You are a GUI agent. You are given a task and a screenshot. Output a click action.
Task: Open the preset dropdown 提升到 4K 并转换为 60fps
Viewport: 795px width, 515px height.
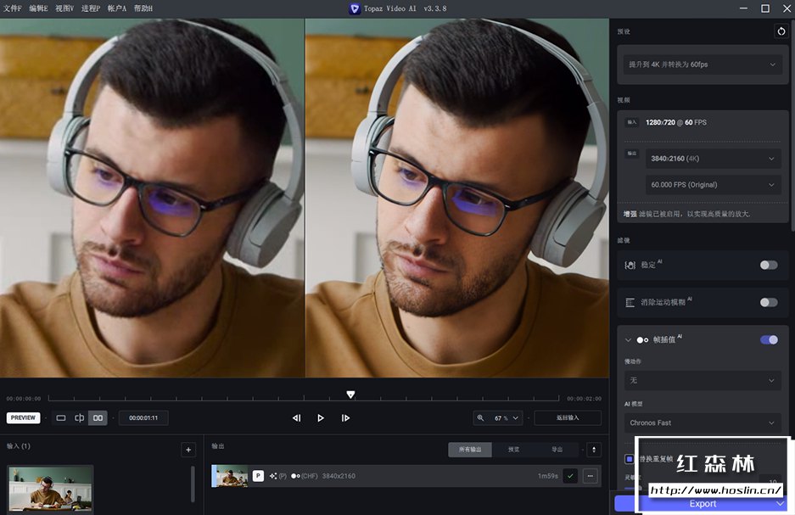702,64
